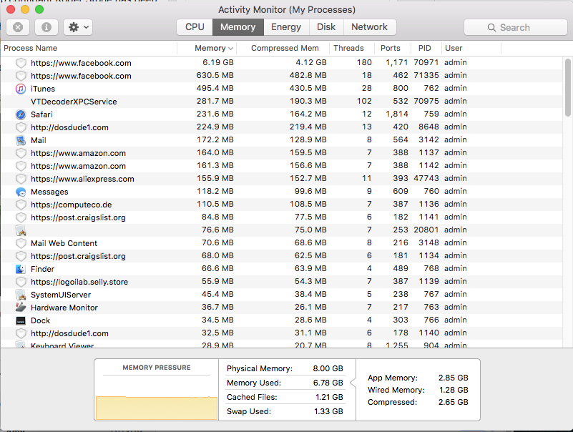The height and width of the screenshot is (432, 573).
Task: Click the Finder threads value 4
Action: click(369, 269)
